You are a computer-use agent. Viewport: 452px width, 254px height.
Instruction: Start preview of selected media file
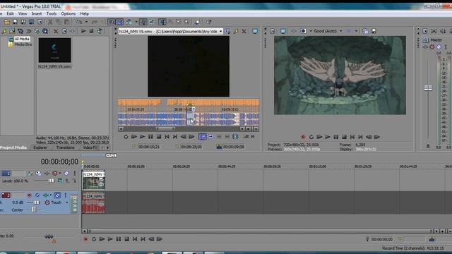pos(83,31)
